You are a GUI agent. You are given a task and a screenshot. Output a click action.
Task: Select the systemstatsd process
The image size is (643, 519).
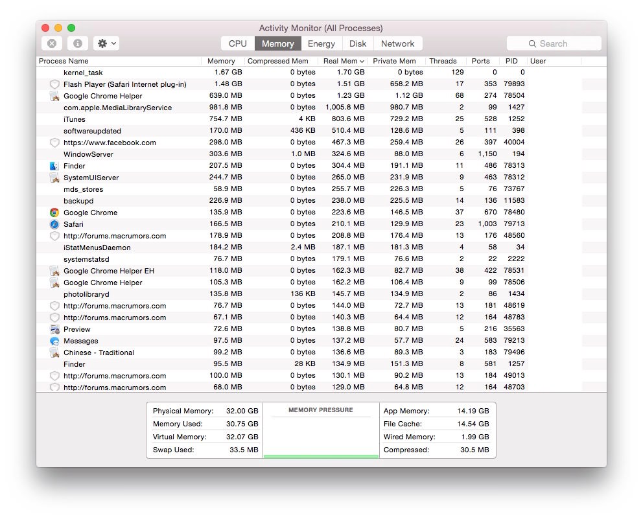(321, 259)
